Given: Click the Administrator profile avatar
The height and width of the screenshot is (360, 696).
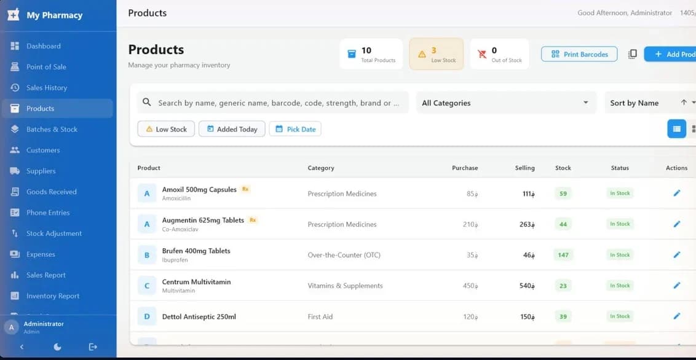Looking at the screenshot, I should (x=12, y=327).
